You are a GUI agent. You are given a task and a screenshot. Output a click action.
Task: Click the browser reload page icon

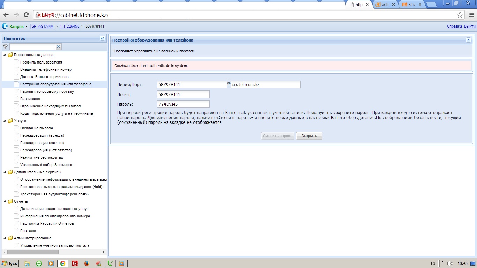click(x=26, y=15)
